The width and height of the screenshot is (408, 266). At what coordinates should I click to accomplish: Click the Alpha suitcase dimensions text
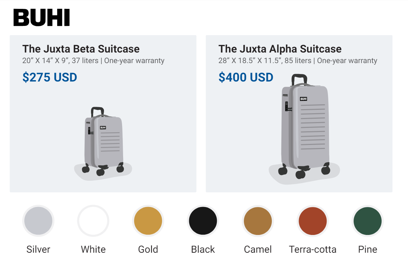point(298,61)
